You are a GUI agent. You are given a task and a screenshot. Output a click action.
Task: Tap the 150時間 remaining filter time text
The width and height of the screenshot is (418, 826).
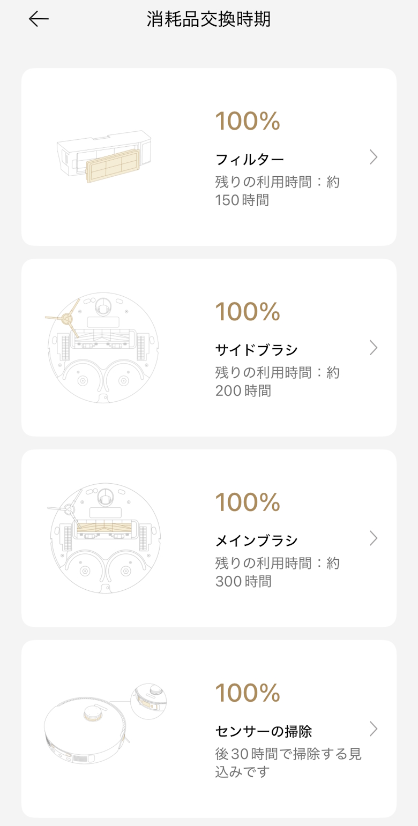[x=242, y=200]
